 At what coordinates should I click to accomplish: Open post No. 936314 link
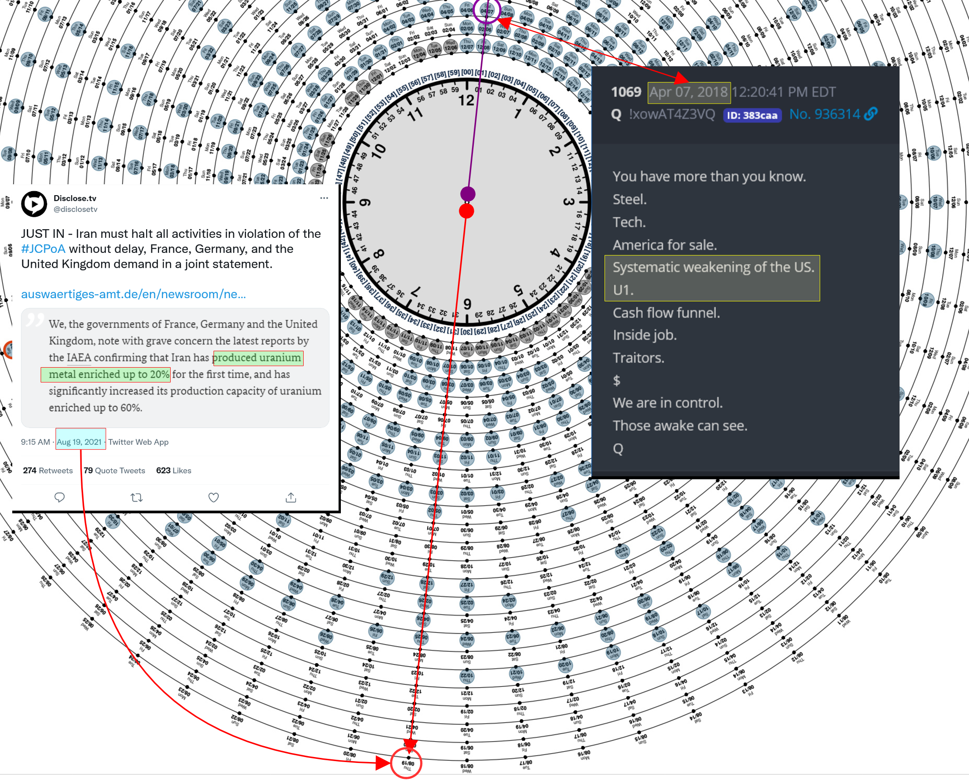click(x=825, y=114)
